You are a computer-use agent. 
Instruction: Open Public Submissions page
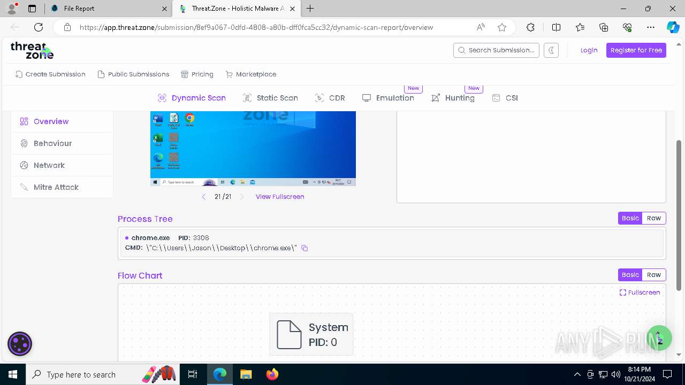tap(133, 74)
